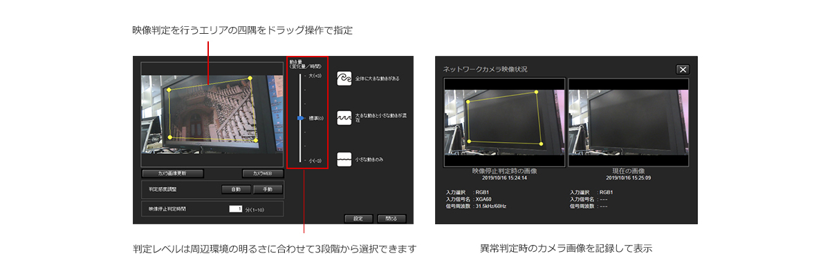Set motion slider to 小(-3) mark
The height and width of the screenshot is (276, 830).
[x=300, y=160]
